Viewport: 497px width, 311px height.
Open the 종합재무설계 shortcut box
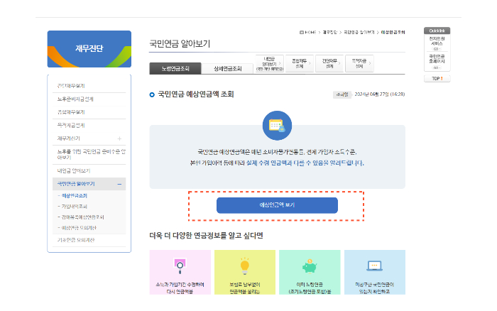tap(300, 63)
